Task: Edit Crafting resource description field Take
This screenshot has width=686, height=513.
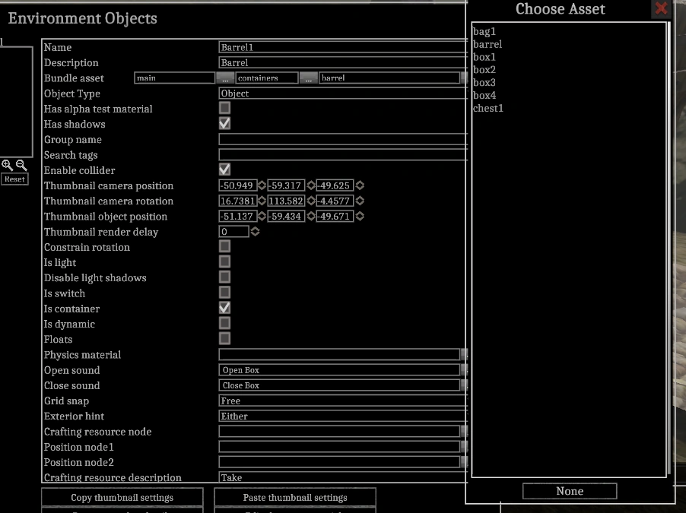Action: pos(342,477)
